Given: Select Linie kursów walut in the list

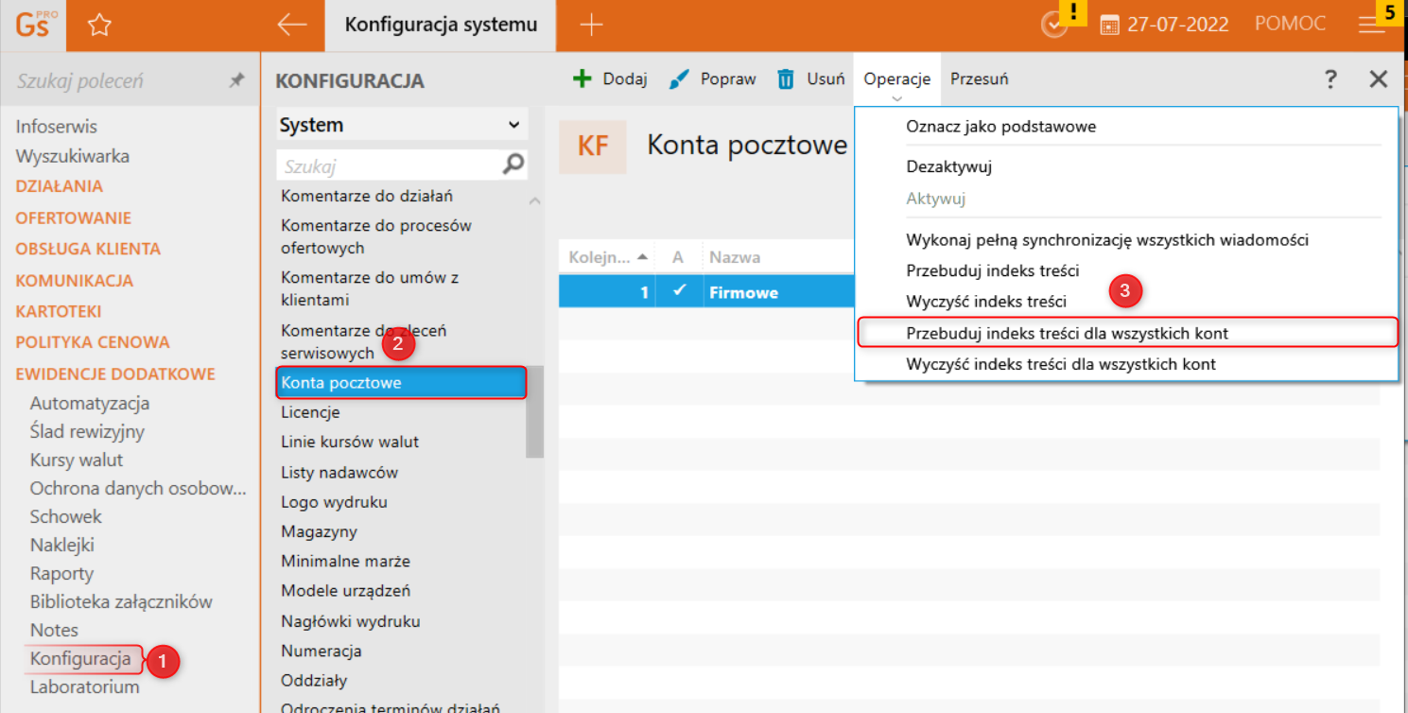Looking at the screenshot, I should coord(350,442).
